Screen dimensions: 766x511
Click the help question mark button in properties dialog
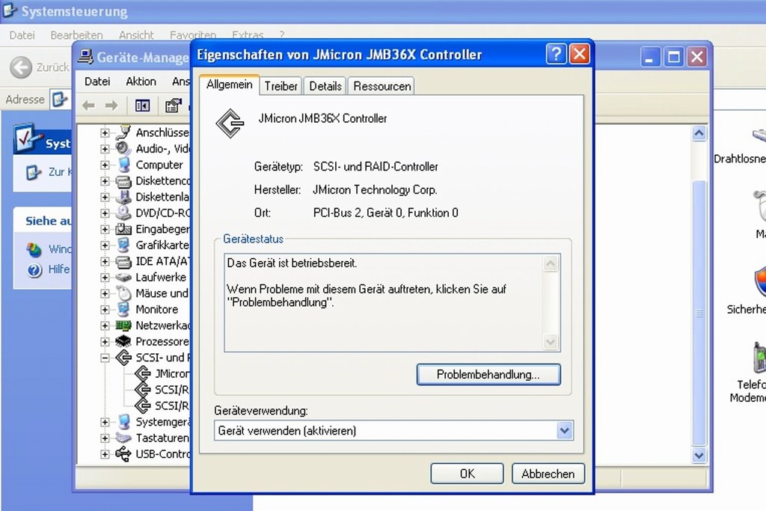click(x=556, y=54)
